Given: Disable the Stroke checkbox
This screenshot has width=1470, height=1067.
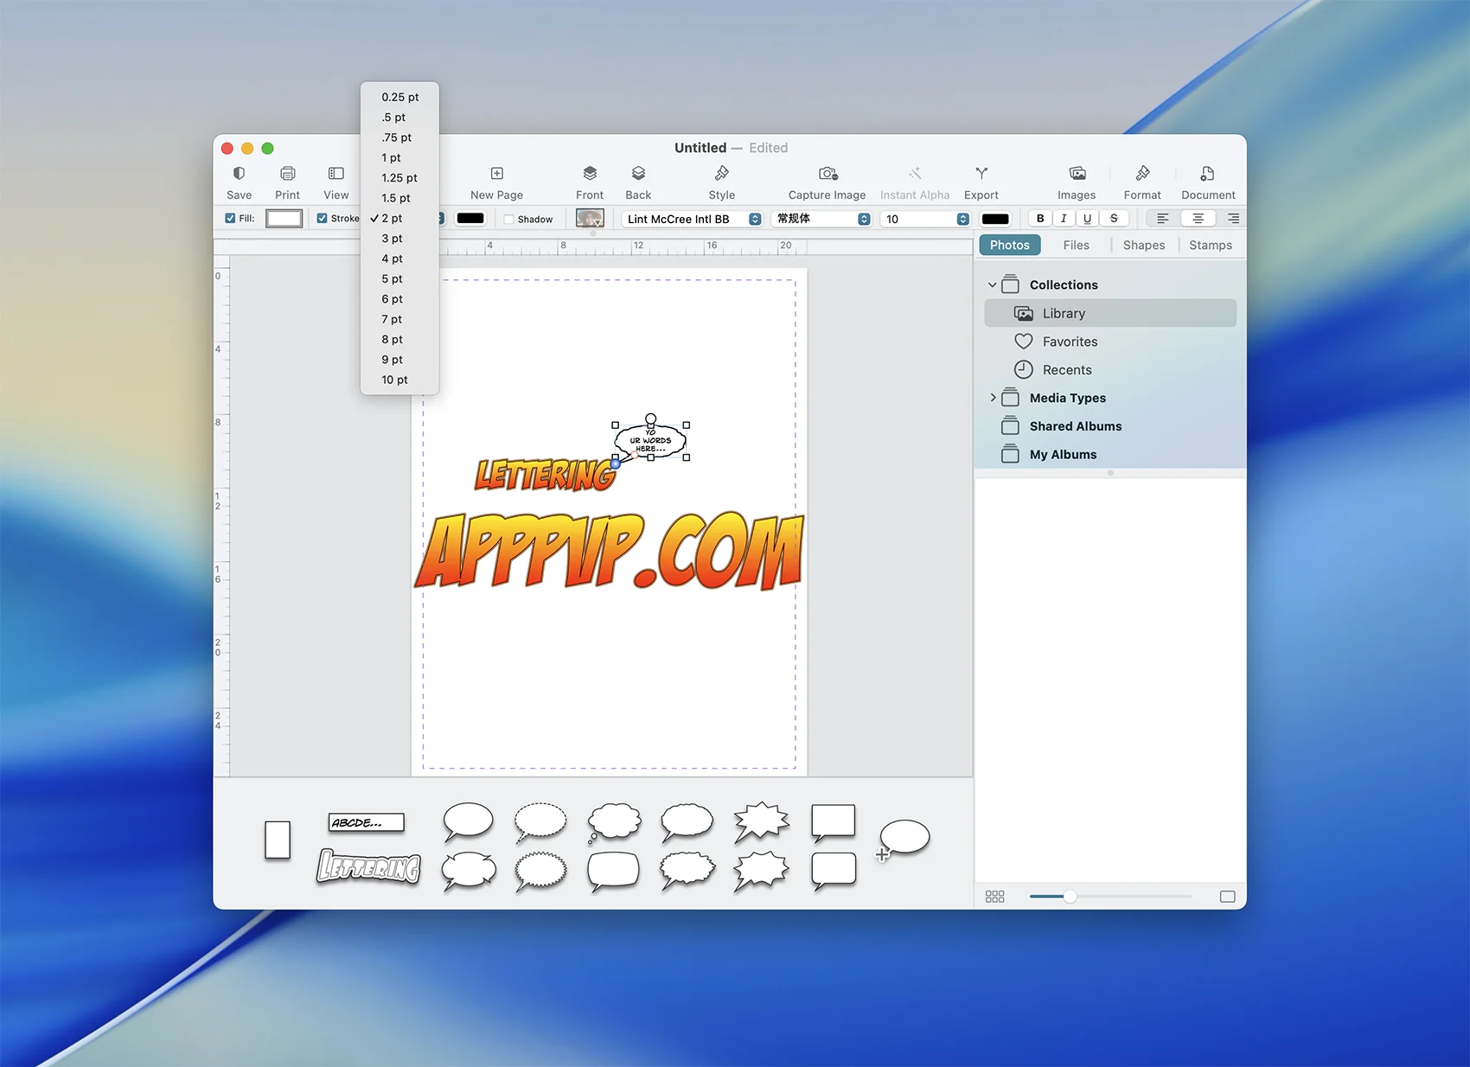Looking at the screenshot, I should click(x=323, y=219).
